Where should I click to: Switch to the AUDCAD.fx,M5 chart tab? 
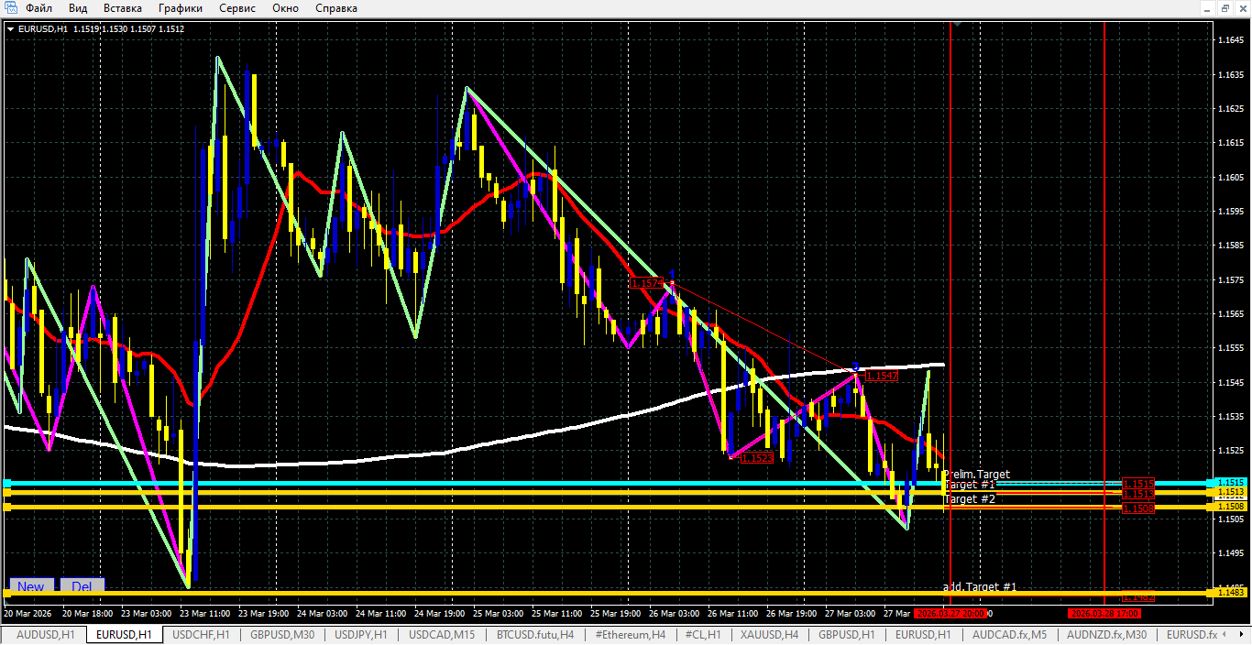[1009, 634]
